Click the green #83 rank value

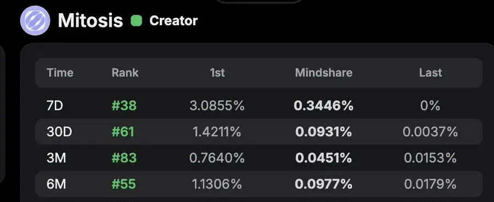tap(124, 158)
